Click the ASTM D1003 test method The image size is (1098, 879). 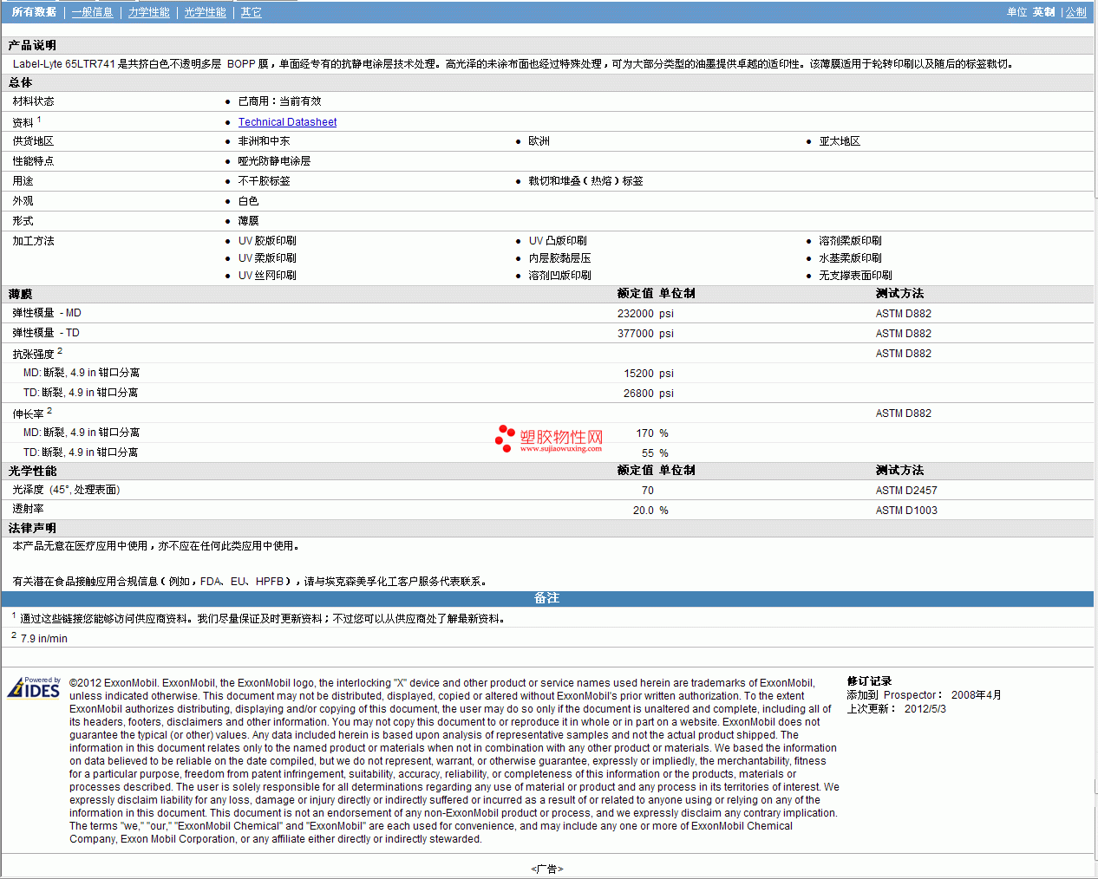pos(906,511)
